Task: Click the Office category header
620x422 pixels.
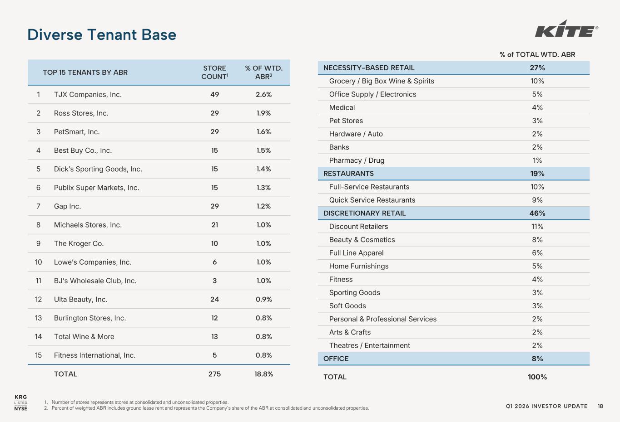Action: pyautogui.click(x=336, y=359)
